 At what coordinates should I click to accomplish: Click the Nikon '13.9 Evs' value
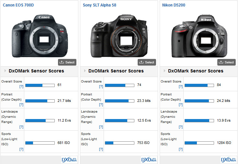[x=223, y=120]
